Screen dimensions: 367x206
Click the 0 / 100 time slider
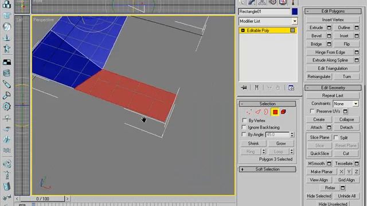click(42, 199)
